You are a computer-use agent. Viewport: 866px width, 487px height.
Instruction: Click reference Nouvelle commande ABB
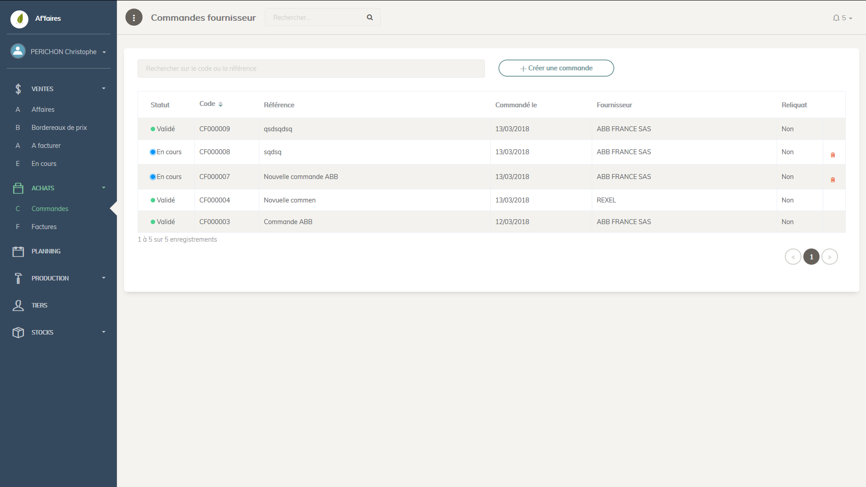301,177
